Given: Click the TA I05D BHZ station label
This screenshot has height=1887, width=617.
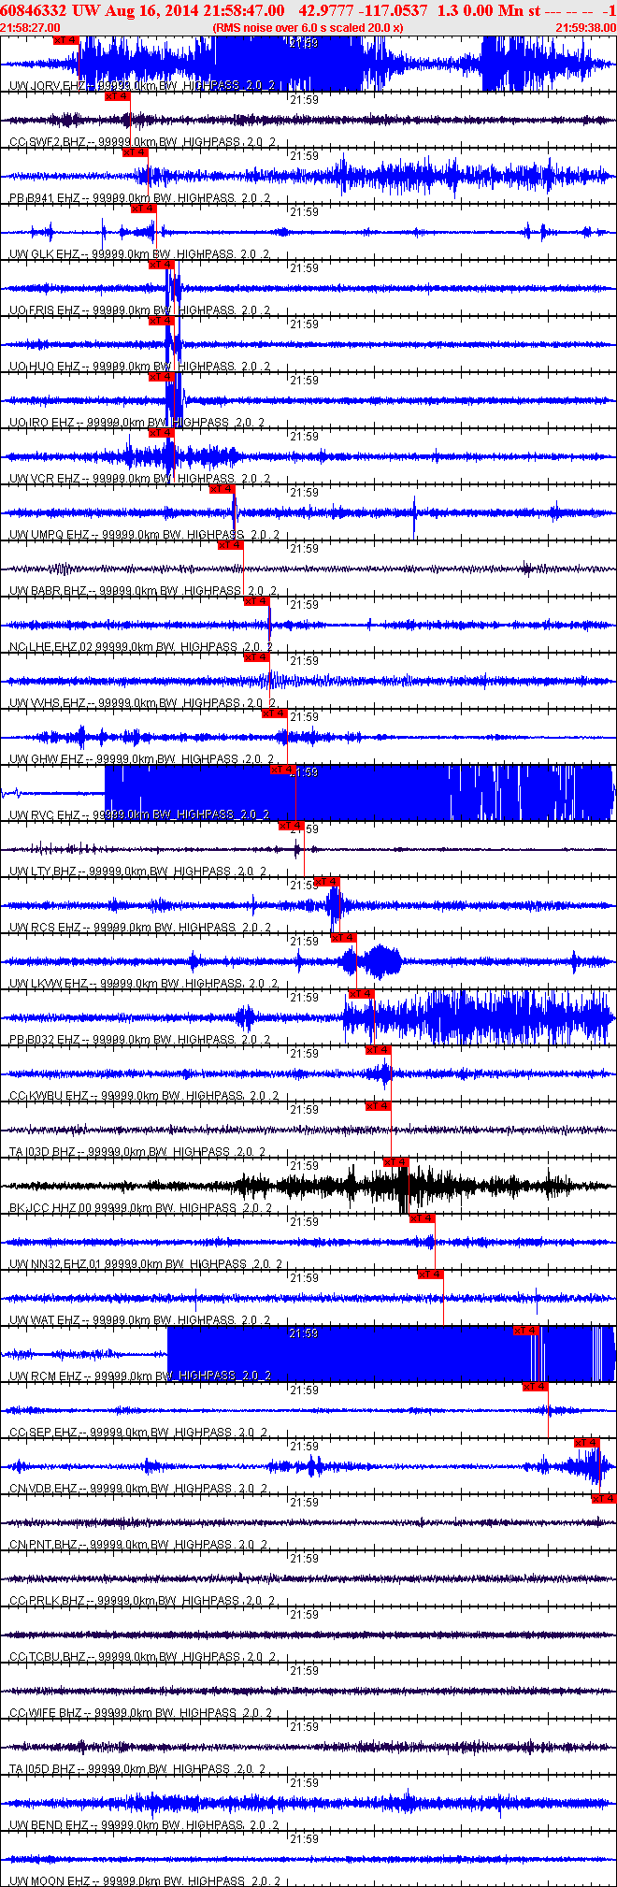Looking at the screenshot, I should point(137,1768).
